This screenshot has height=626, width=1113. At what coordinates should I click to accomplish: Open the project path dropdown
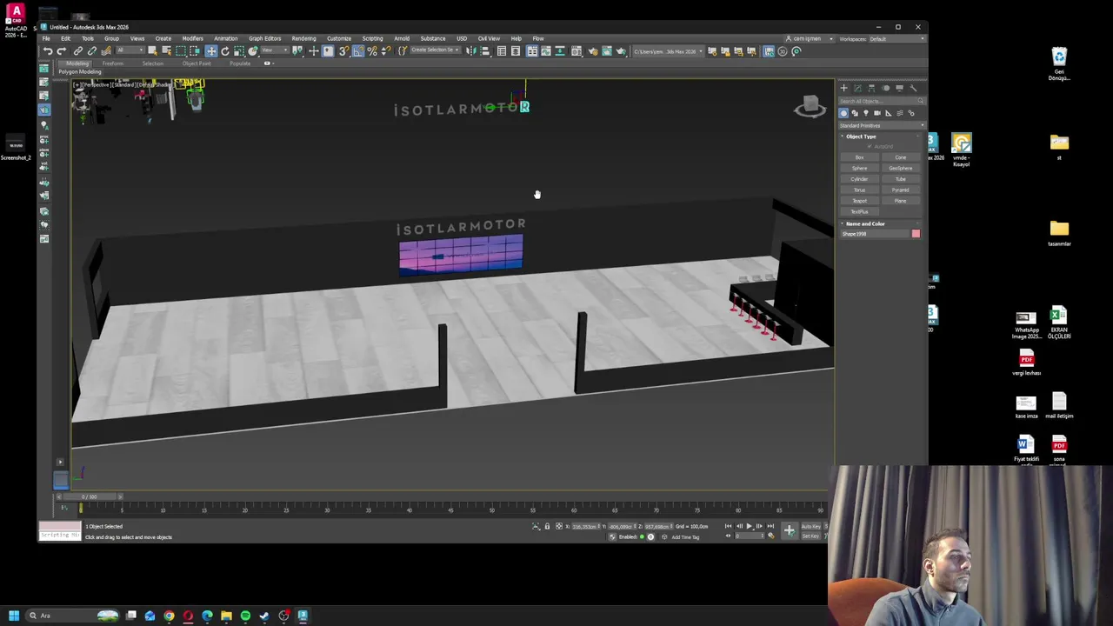[669, 51]
